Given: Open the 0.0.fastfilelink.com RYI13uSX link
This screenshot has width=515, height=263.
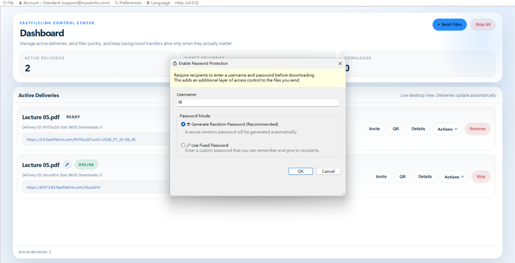Looking at the screenshot, I should pyautogui.click(x=81, y=140).
